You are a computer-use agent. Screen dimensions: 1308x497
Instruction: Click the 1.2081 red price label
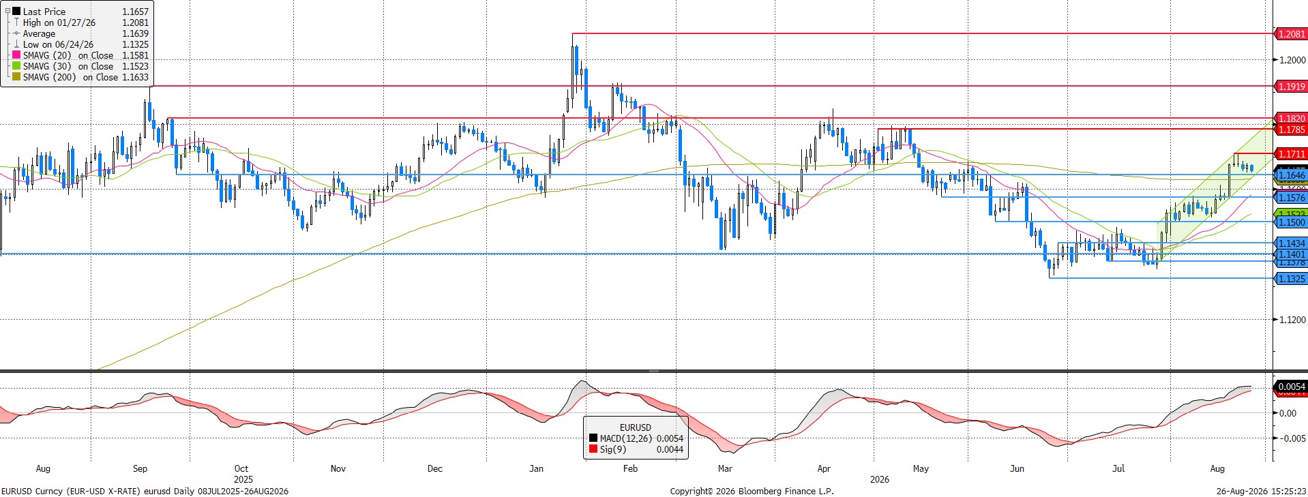1291,34
